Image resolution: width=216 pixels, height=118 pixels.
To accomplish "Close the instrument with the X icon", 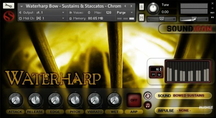I will click(x=212, y=3).
